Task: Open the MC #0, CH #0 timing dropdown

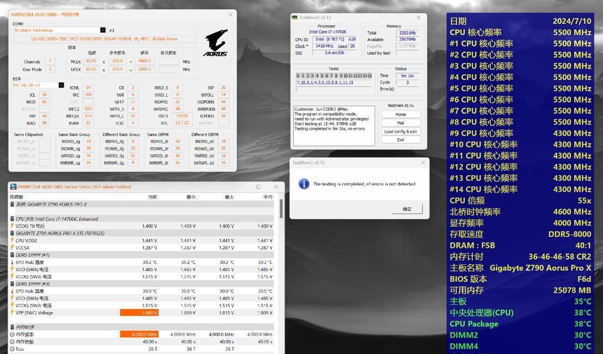Action: point(61,85)
